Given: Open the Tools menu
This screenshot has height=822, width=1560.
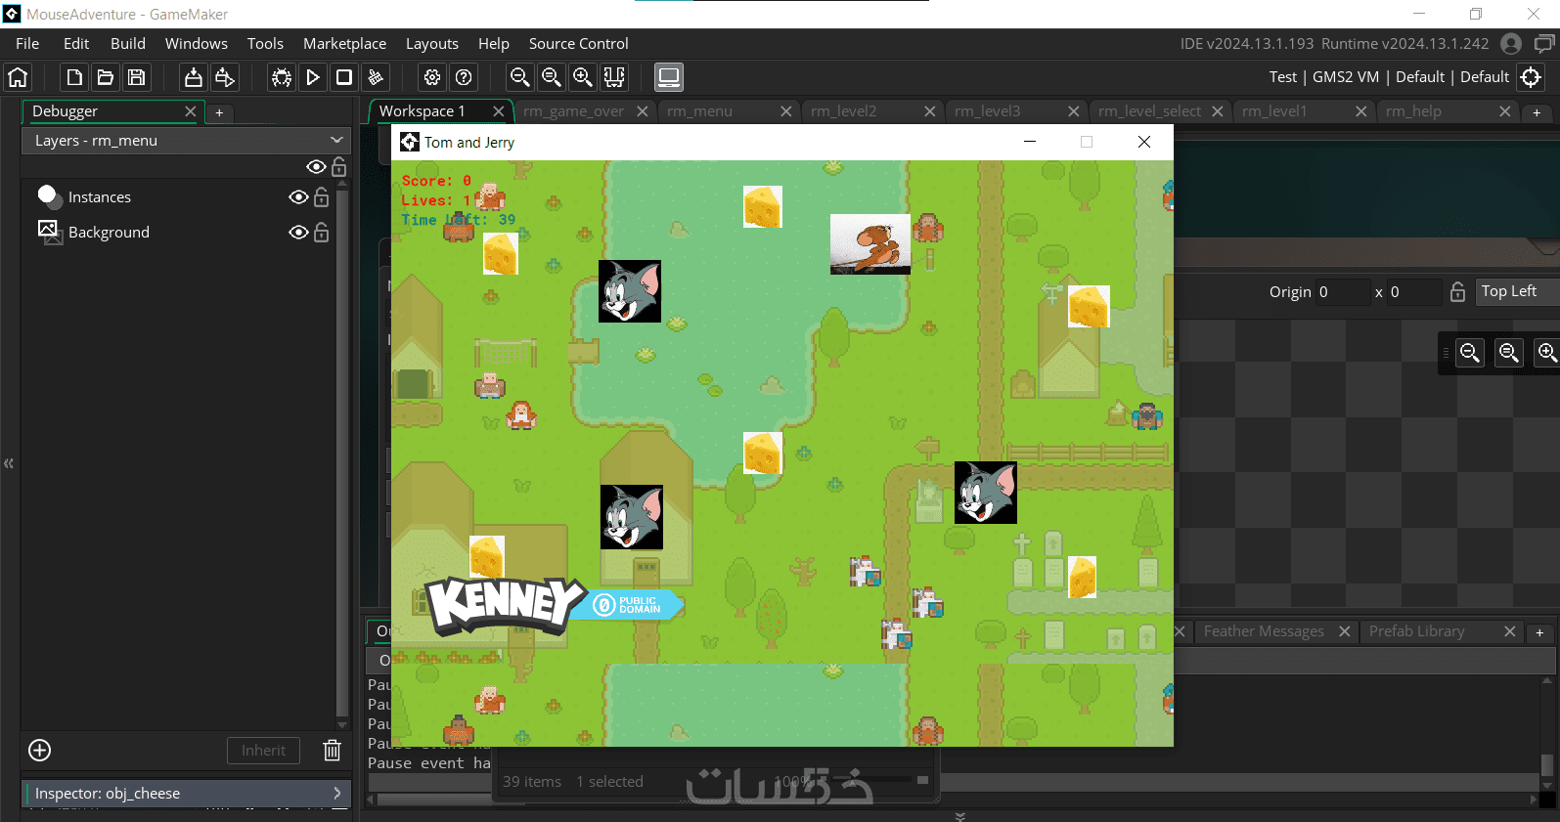Looking at the screenshot, I should click(265, 44).
